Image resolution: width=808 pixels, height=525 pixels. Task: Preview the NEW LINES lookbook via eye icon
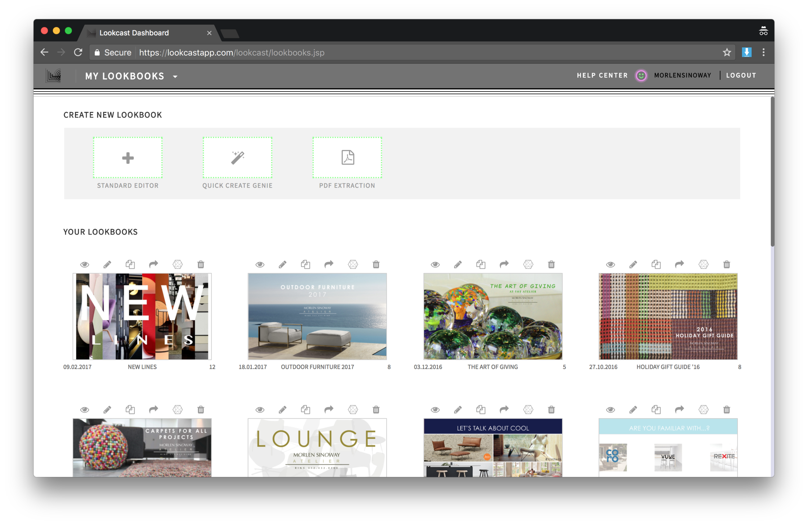pos(85,264)
